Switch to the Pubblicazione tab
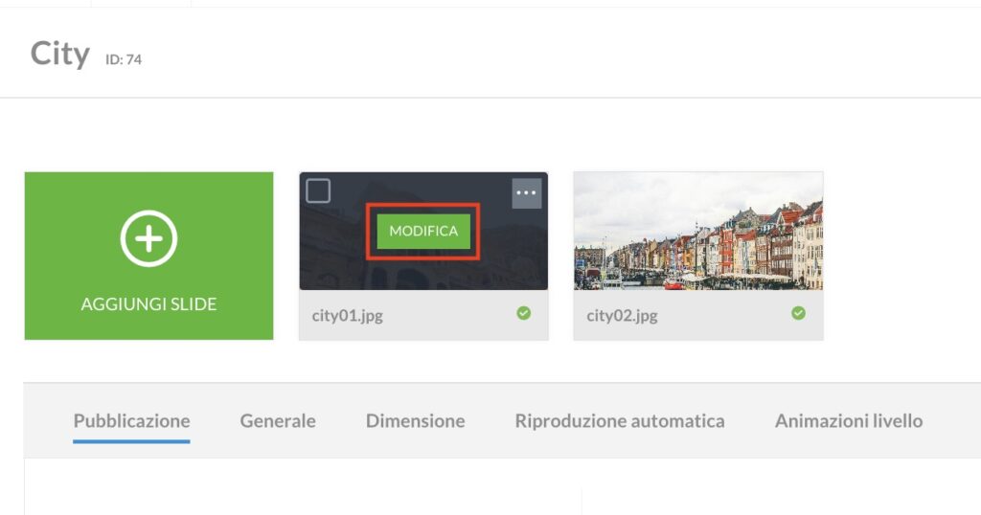981x515 pixels. (x=131, y=420)
